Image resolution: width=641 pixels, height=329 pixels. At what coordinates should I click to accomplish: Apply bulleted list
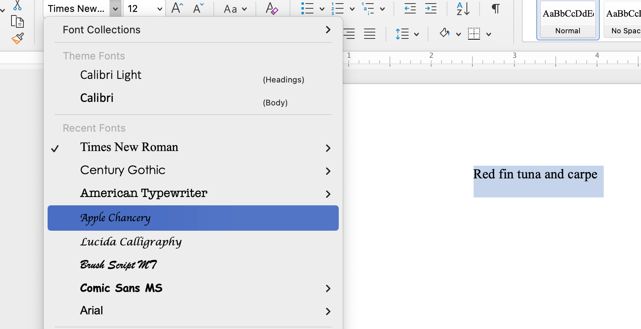(307, 8)
